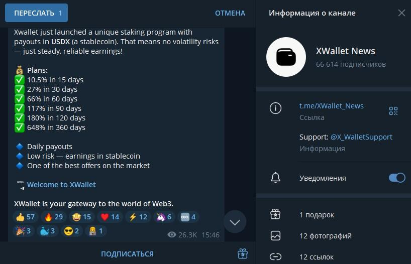Screen dimensions: 411x264
Task: Select the lightning bolt reaction with 12
Action: pyautogui.click(x=138, y=217)
